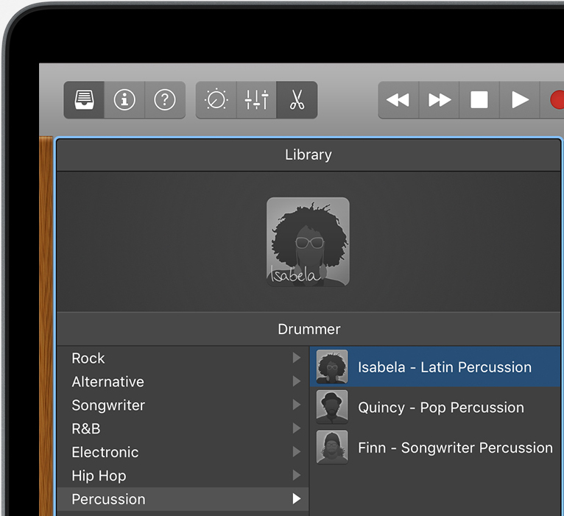Select the Songwriter drummer genre
The height and width of the screenshot is (516, 564).
(x=183, y=406)
